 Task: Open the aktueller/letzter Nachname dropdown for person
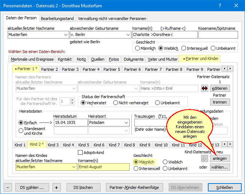pos(65,35)
